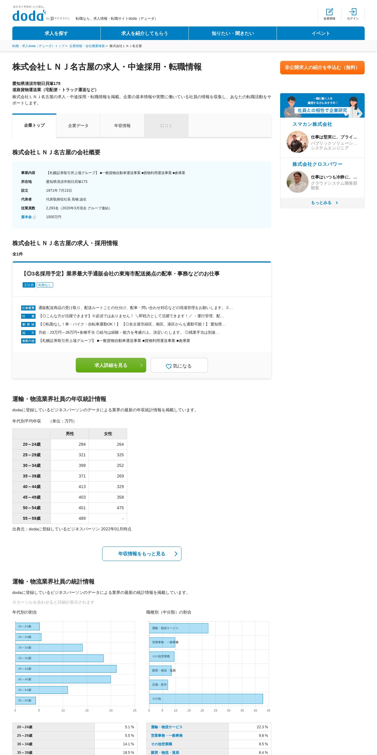Viewport: 377px width, 755px height.
Task: Click the 女性 column header
Action: coord(108,434)
